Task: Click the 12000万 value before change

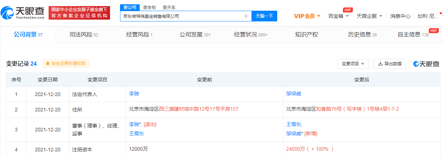Action: 138,149
